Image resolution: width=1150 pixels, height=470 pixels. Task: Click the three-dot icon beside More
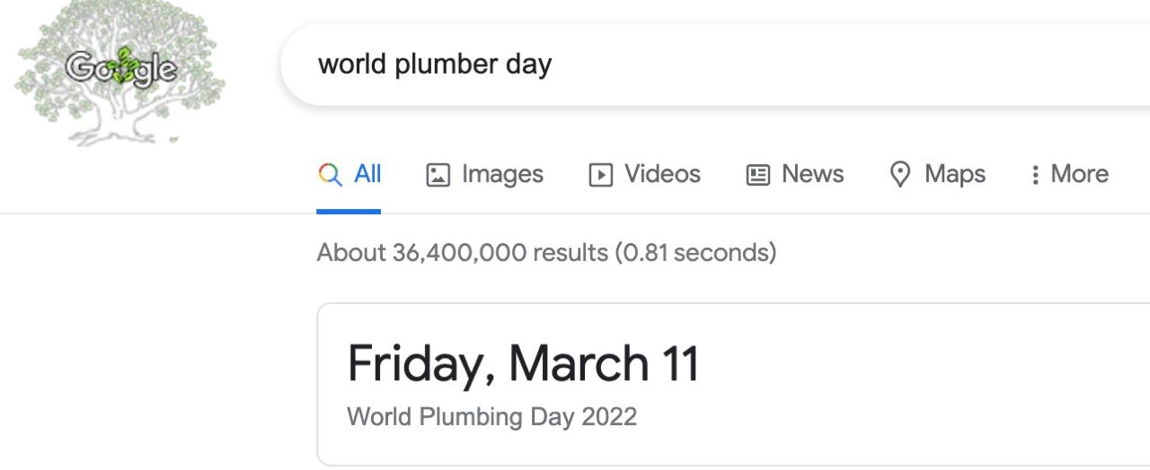click(1035, 175)
